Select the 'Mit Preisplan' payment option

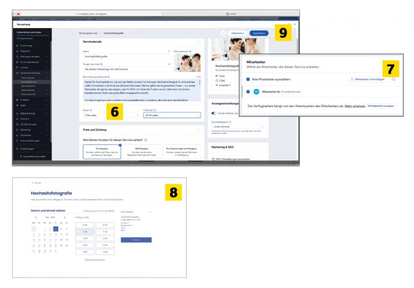[142, 152]
